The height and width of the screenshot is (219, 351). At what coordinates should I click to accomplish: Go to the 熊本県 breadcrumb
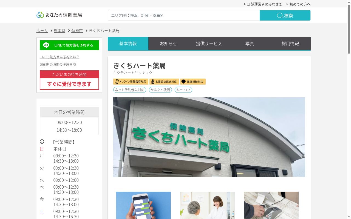click(60, 31)
